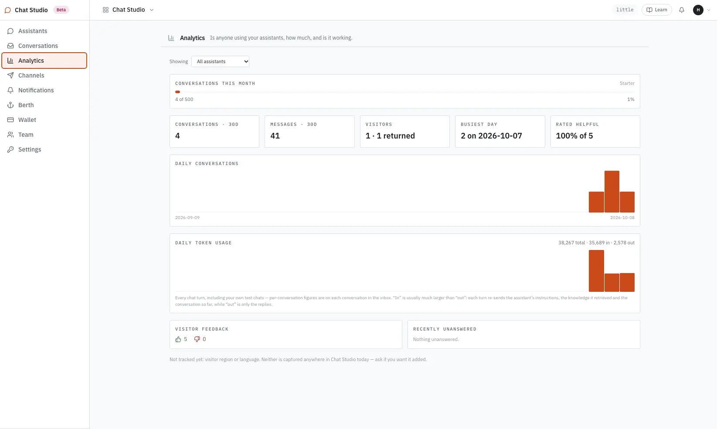Click the Berth anchor icon
Screen dimensions: 717x429
pyautogui.click(x=10, y=105)
